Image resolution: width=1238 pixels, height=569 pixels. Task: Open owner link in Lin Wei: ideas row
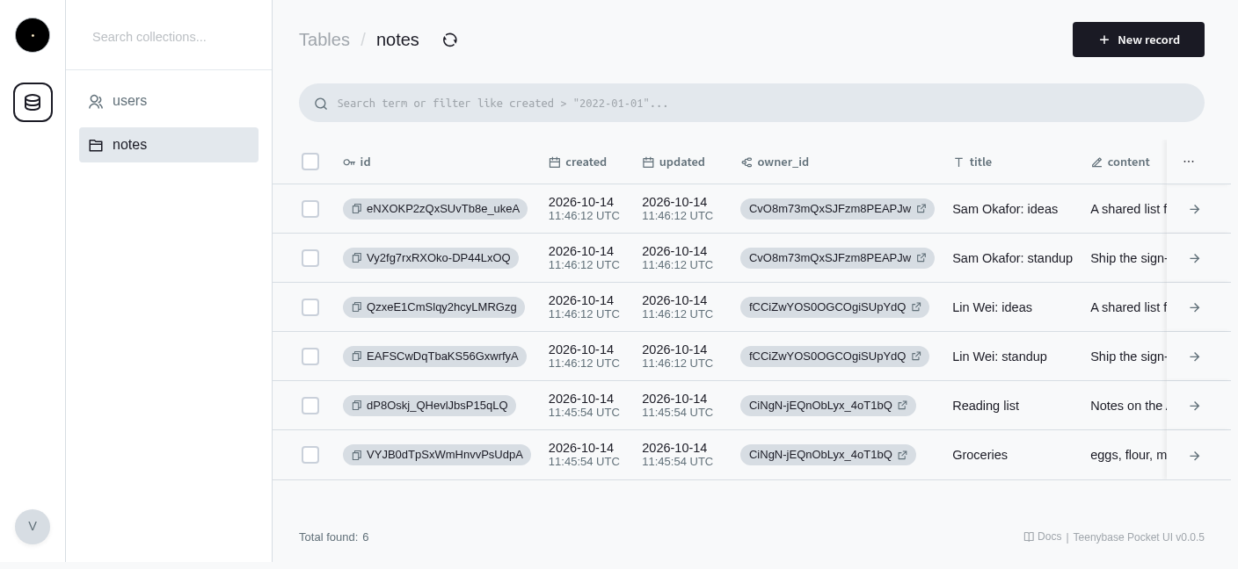click(916, 307)
